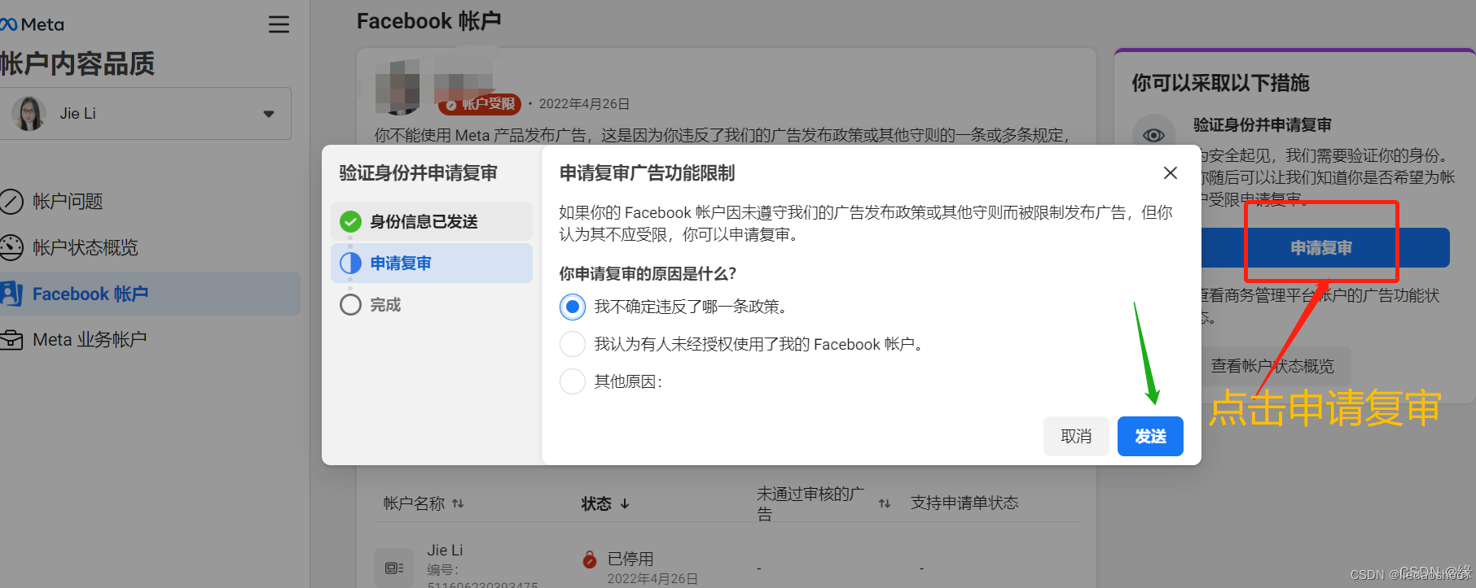Select the 申请复审 step in dialog
1476x588 pixels.
pyautogui.click(x=432, y=263)
